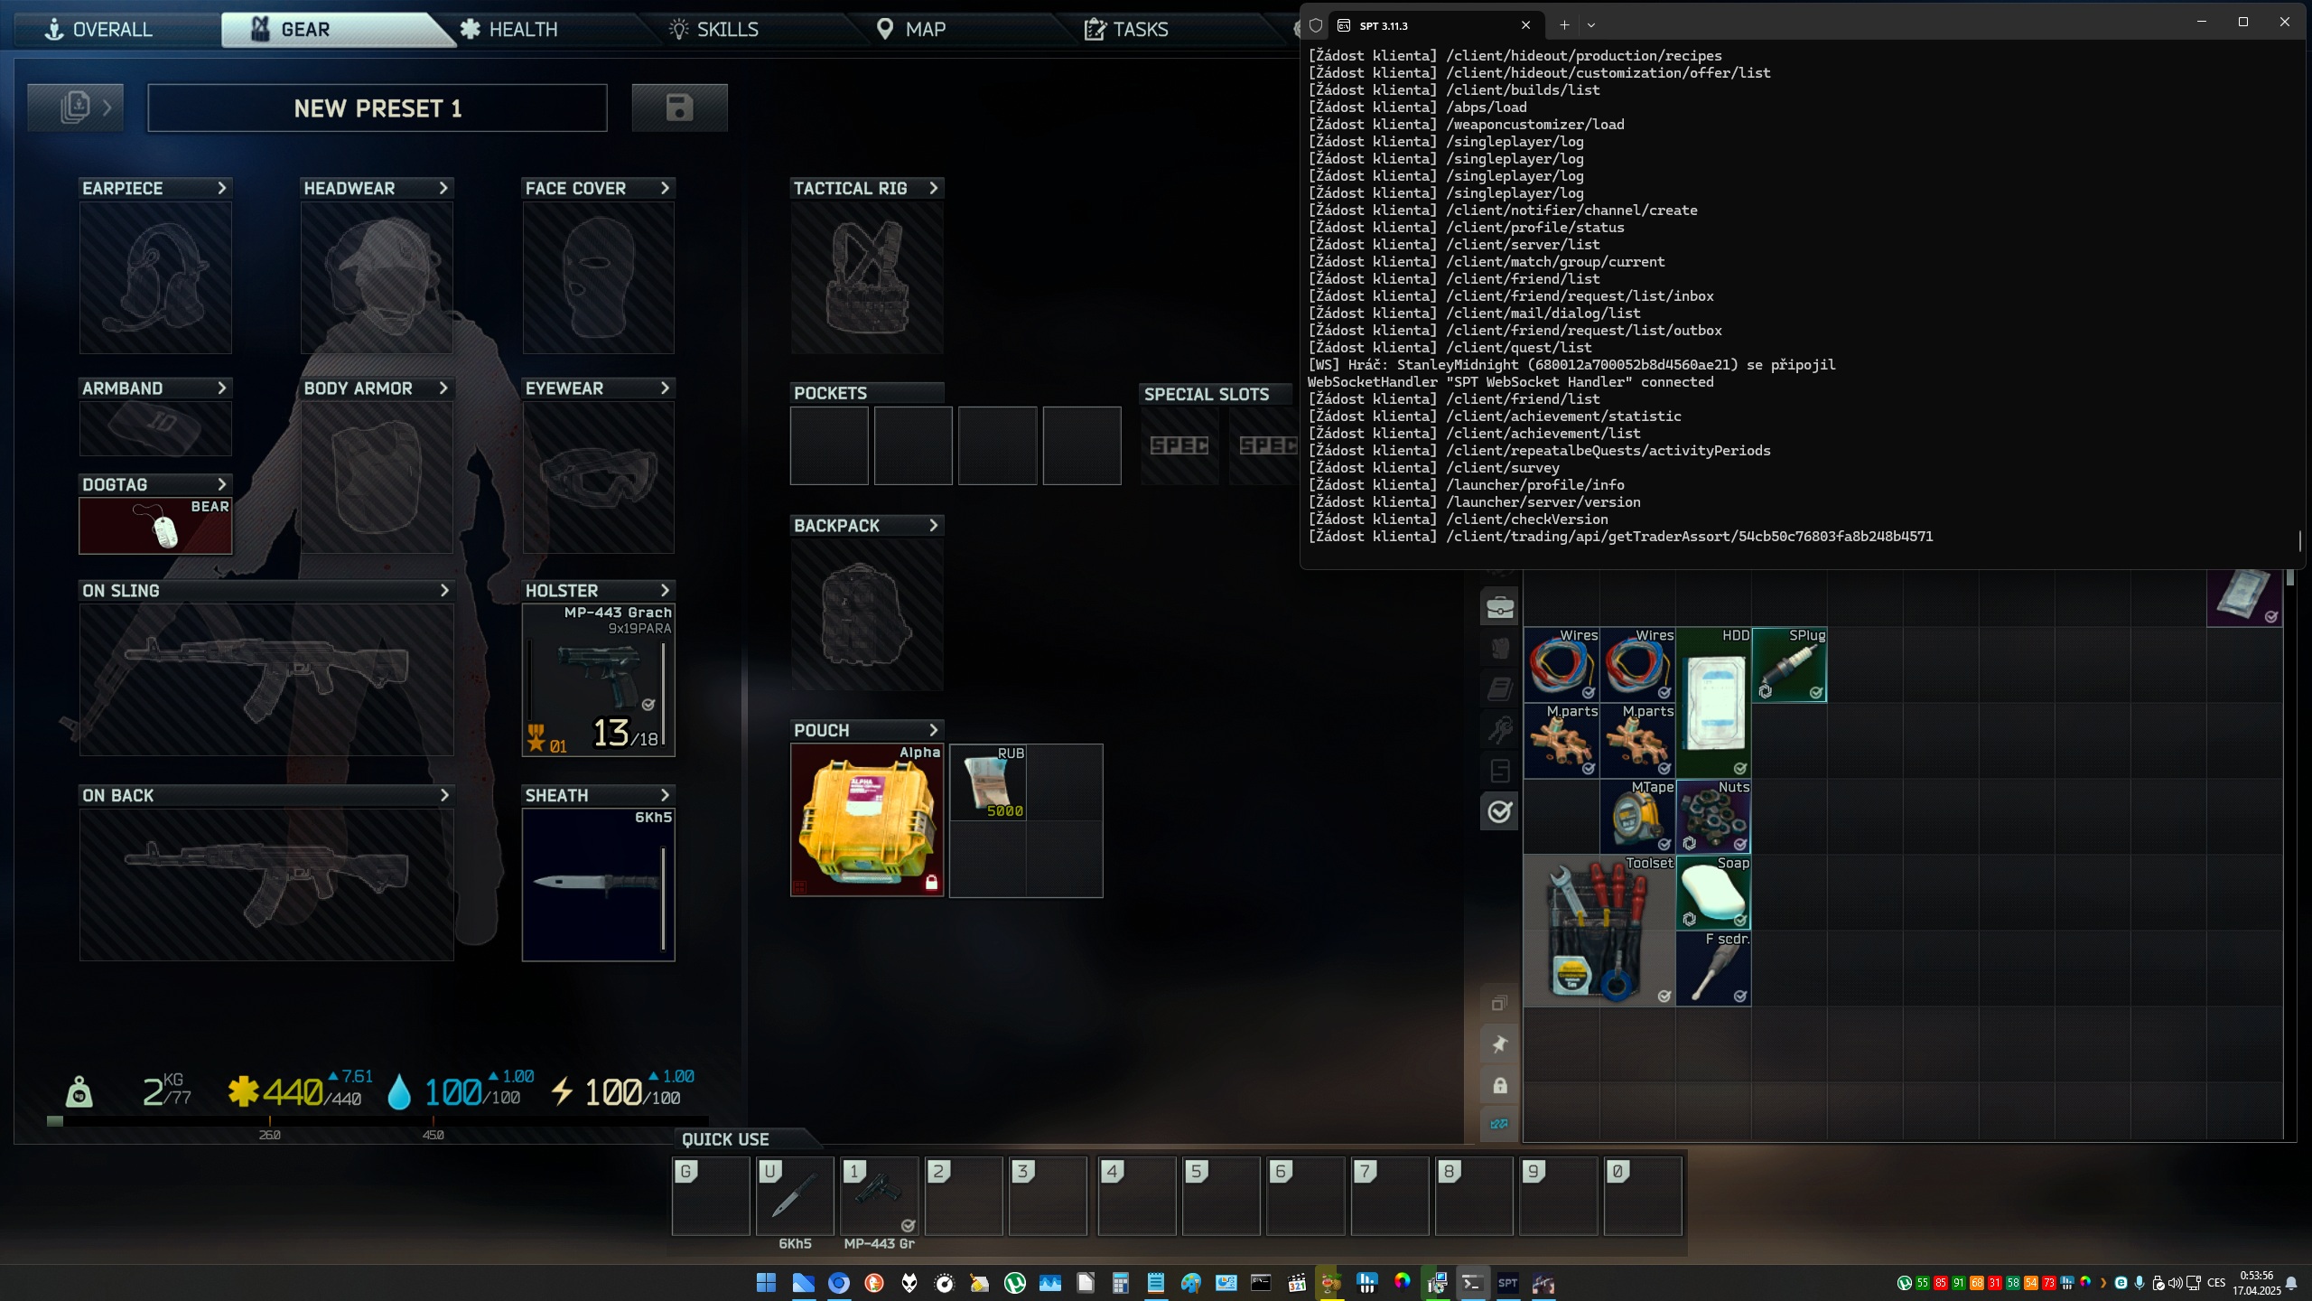Toggle the blue arrows button in stash sidebar
Image resolution: width=2312 pixels, height=1301 pixels.
pyautogui.click(x=1499, y=1124)
